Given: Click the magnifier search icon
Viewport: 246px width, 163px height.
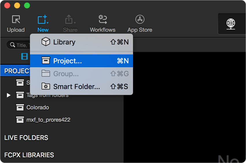Looking at the screenshot, I should click(12, 45).
